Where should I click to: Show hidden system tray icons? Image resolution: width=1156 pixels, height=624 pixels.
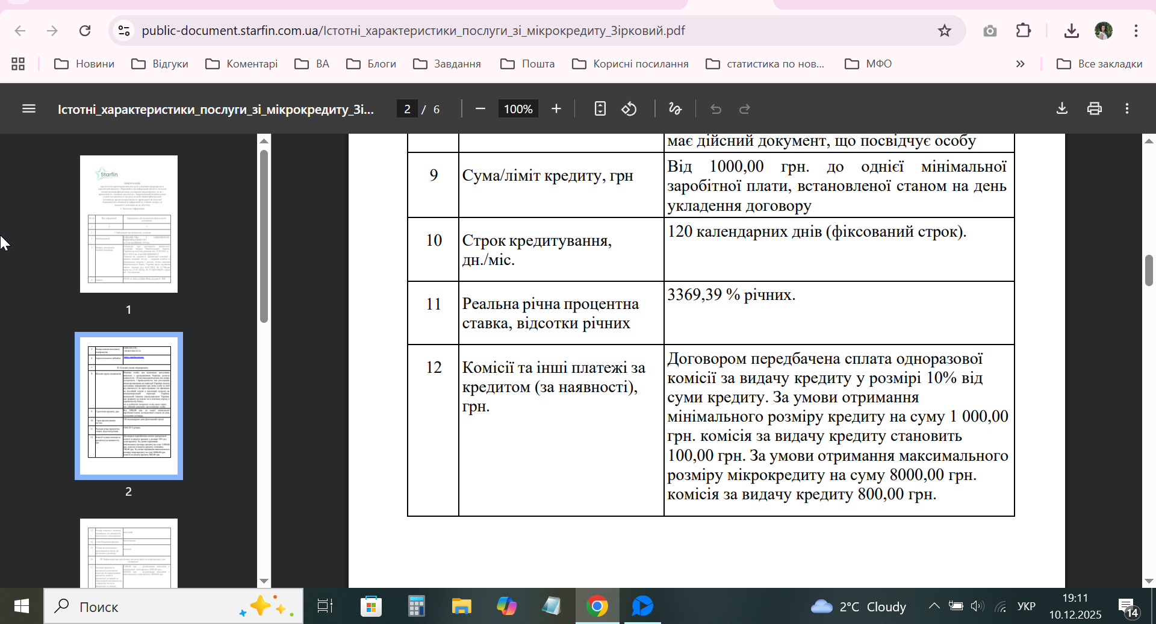click(x=934, y=606)
